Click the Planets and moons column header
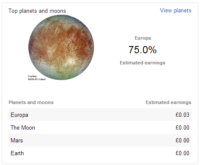 (x=31, y=102)
